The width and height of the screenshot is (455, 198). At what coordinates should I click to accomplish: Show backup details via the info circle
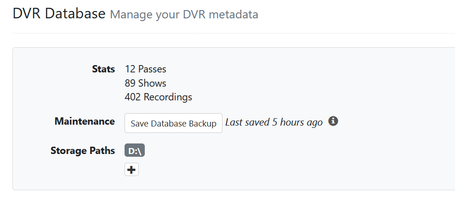coord(334,121)
